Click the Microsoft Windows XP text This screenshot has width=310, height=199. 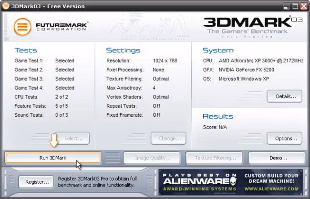point(244,79)
